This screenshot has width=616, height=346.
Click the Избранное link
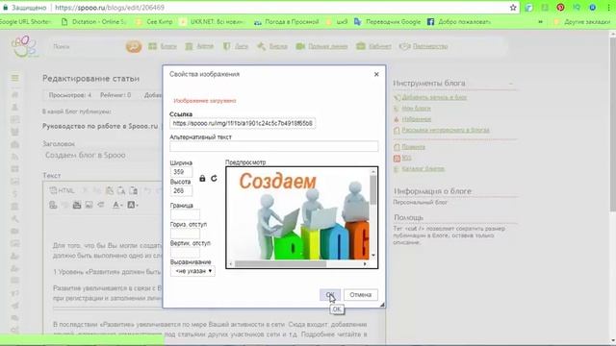point(417,119)
